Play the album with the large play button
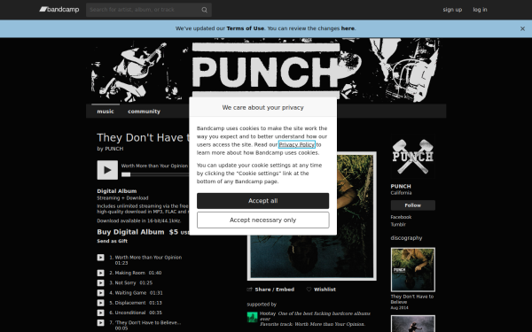 (x=107, y=170)
